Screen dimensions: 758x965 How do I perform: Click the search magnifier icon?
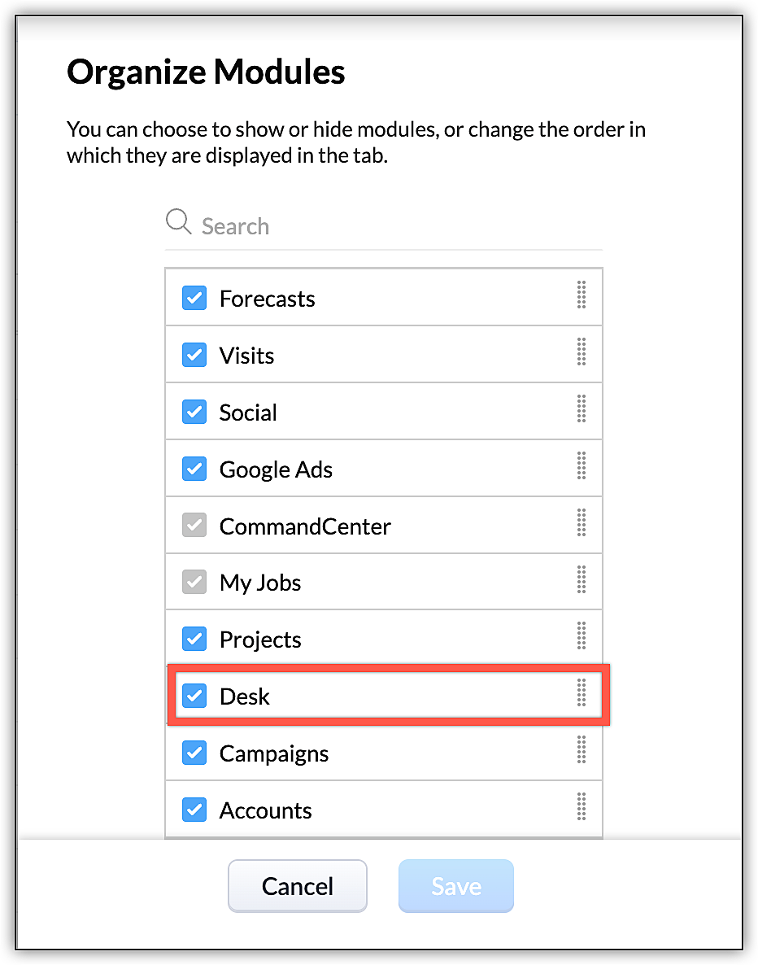[x=178, y=221]
